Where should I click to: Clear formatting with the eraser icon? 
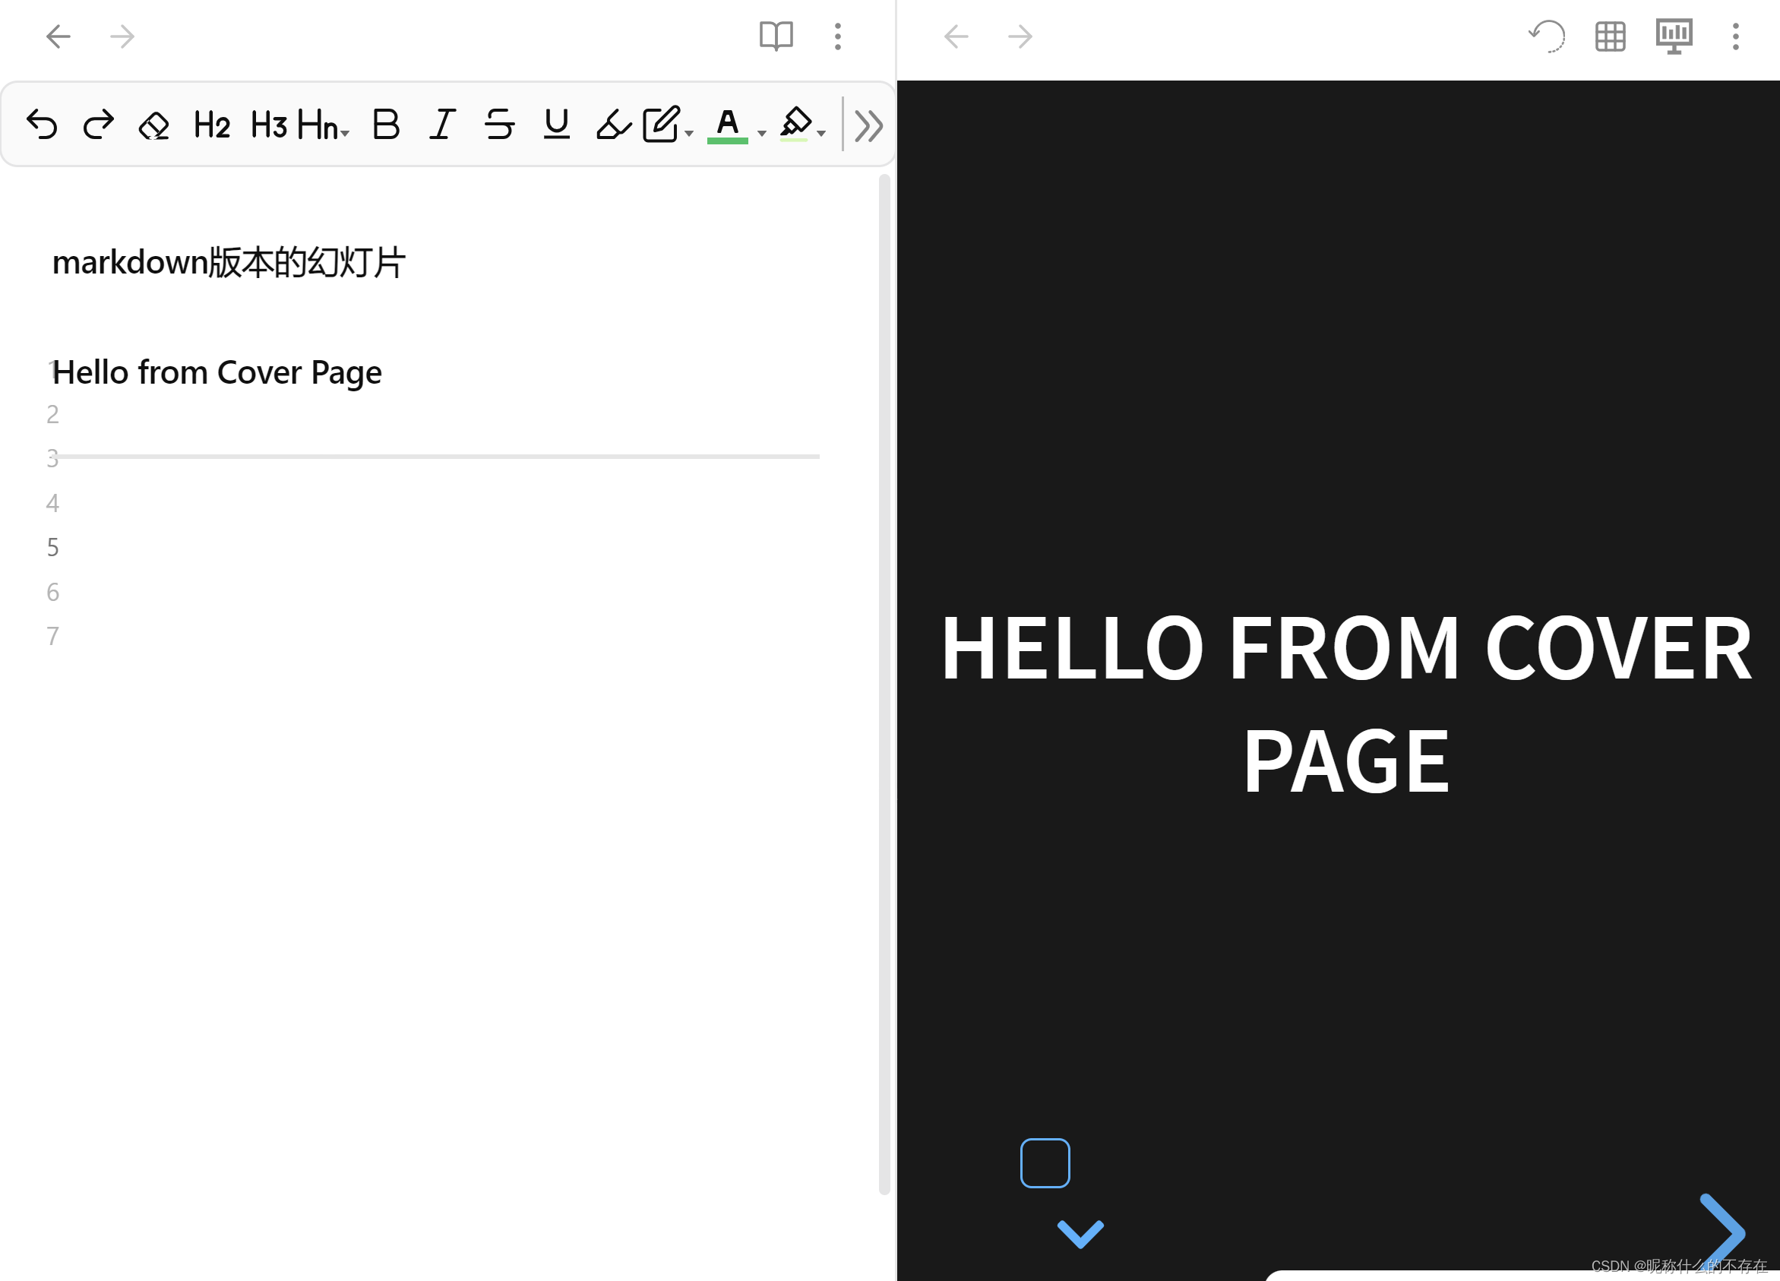tap(153, 125)
